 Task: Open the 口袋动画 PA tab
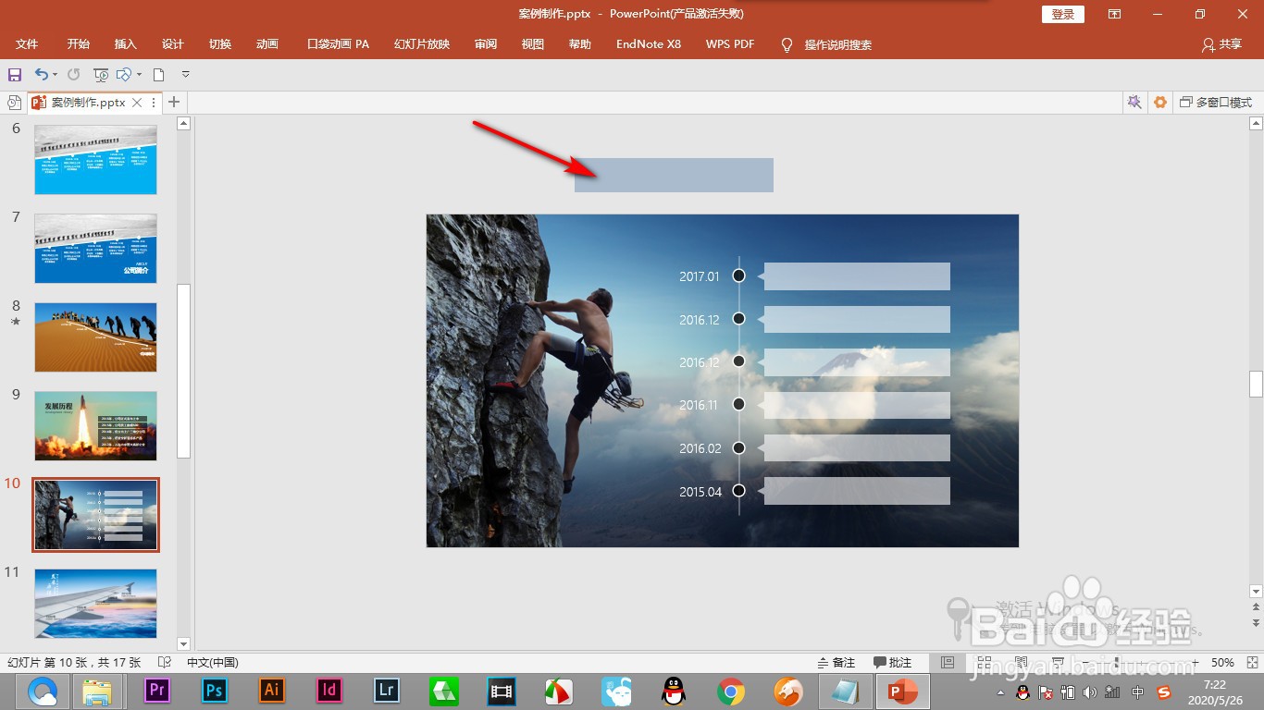(338, 44)
